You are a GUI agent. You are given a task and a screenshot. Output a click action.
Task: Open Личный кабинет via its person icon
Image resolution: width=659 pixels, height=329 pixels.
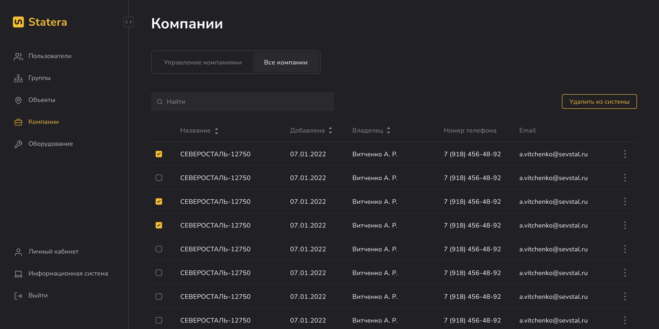click(18, 252)
